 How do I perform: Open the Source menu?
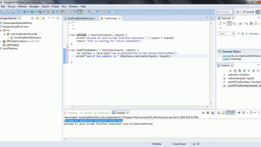[x=11, y=7]
